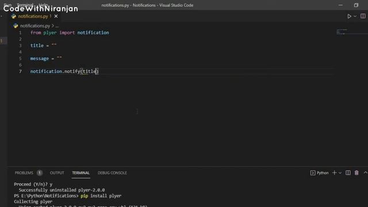
Task: Click 'pip install plyer' command in terminal
Action: pos(101,195)
